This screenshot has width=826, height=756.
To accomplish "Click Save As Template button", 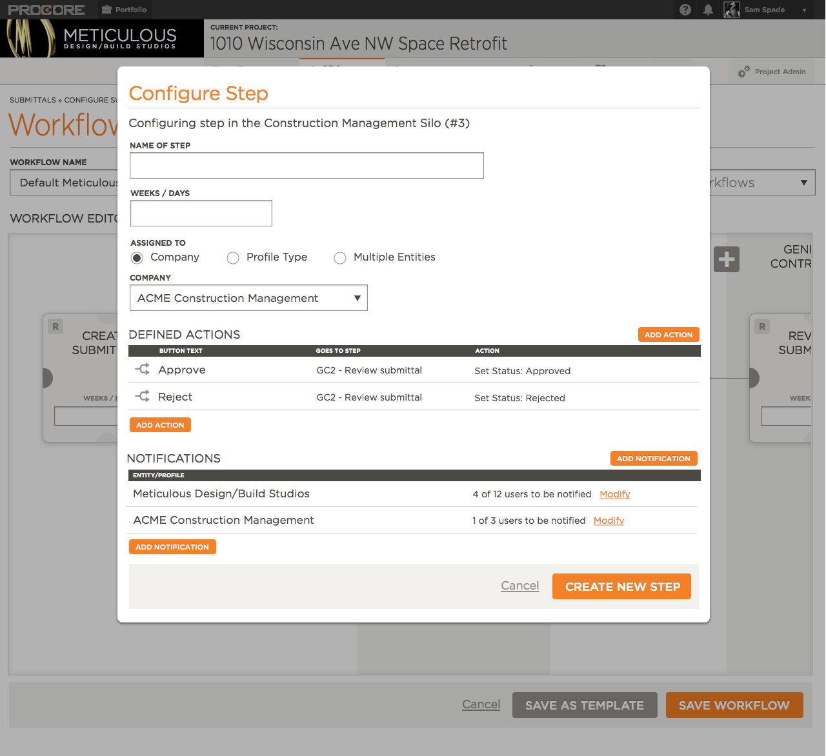I will [x=585, y=705].
